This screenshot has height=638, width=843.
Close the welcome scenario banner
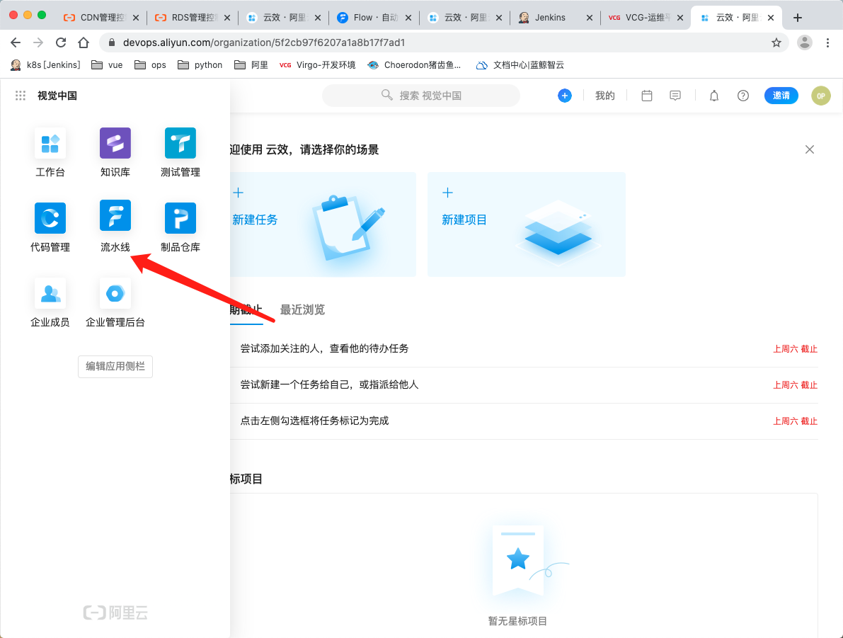(810, 149)
